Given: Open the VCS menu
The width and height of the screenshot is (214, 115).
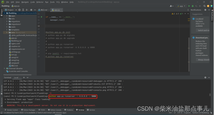Looking at the screenshot, I should click(58, 2).
